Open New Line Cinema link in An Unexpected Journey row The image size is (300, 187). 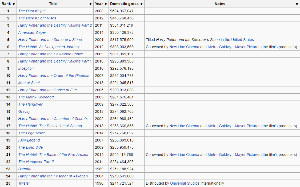(184, 47)
